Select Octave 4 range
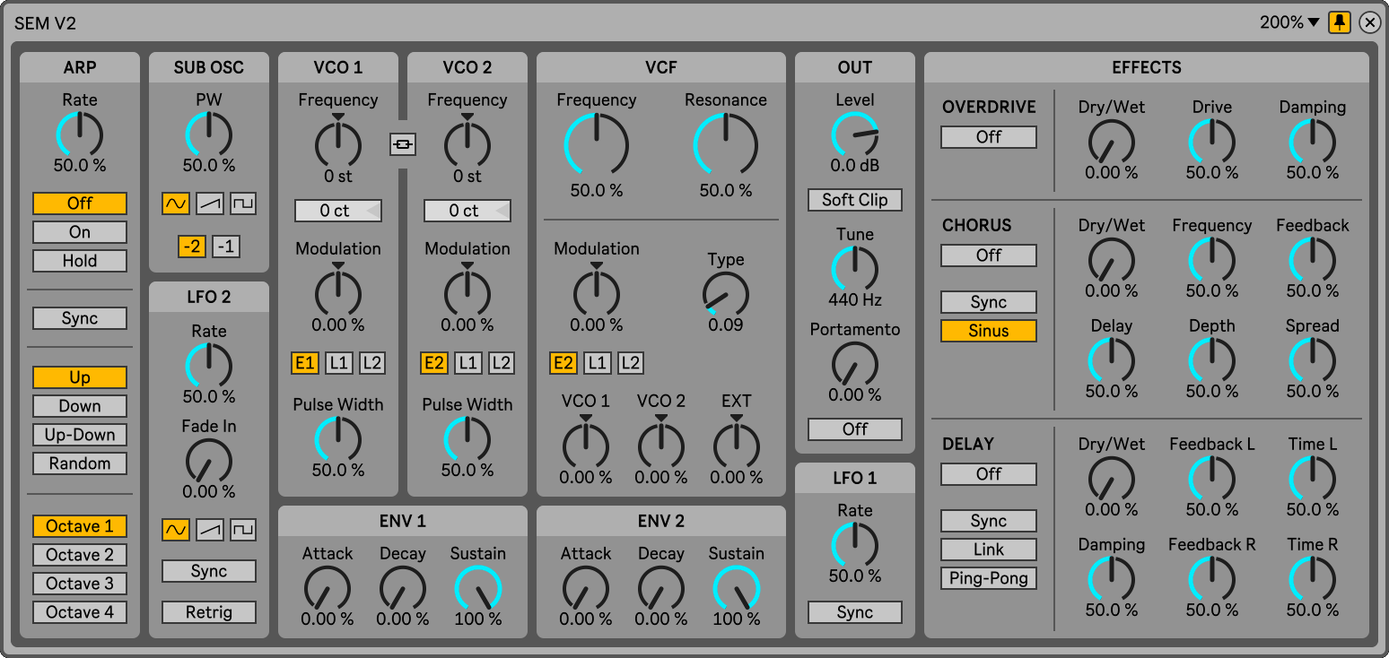The height and width of the screenshot is (658, 1389). click(80, 612)
